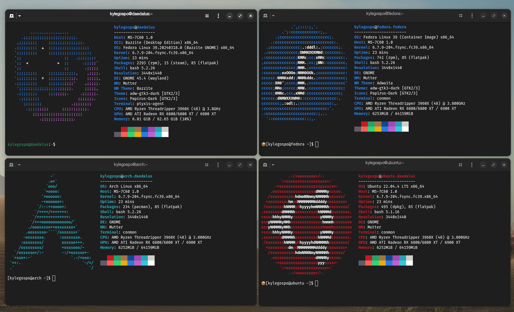Maximize the kylegospo@arch terminal window

(x=240, y=165)
